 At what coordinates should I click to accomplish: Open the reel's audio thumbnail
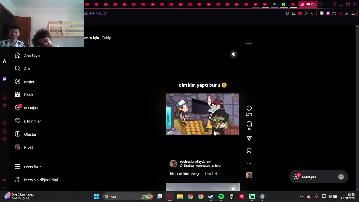point(249,176)
